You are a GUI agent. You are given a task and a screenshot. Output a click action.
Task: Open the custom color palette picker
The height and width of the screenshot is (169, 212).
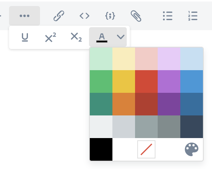(x=192, y=149)
